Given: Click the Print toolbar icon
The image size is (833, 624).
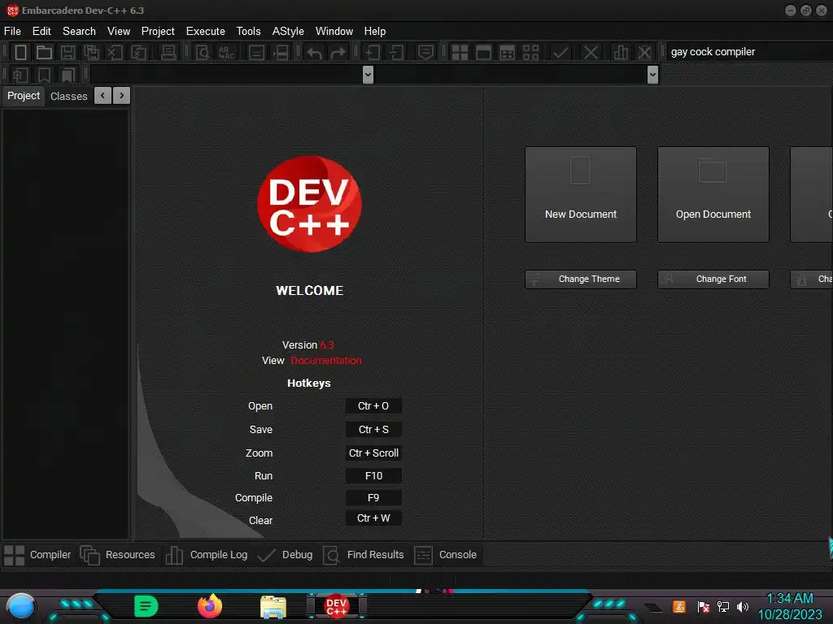Looking at the screenshot, I should pyautogui.click(x=168, y=52).
